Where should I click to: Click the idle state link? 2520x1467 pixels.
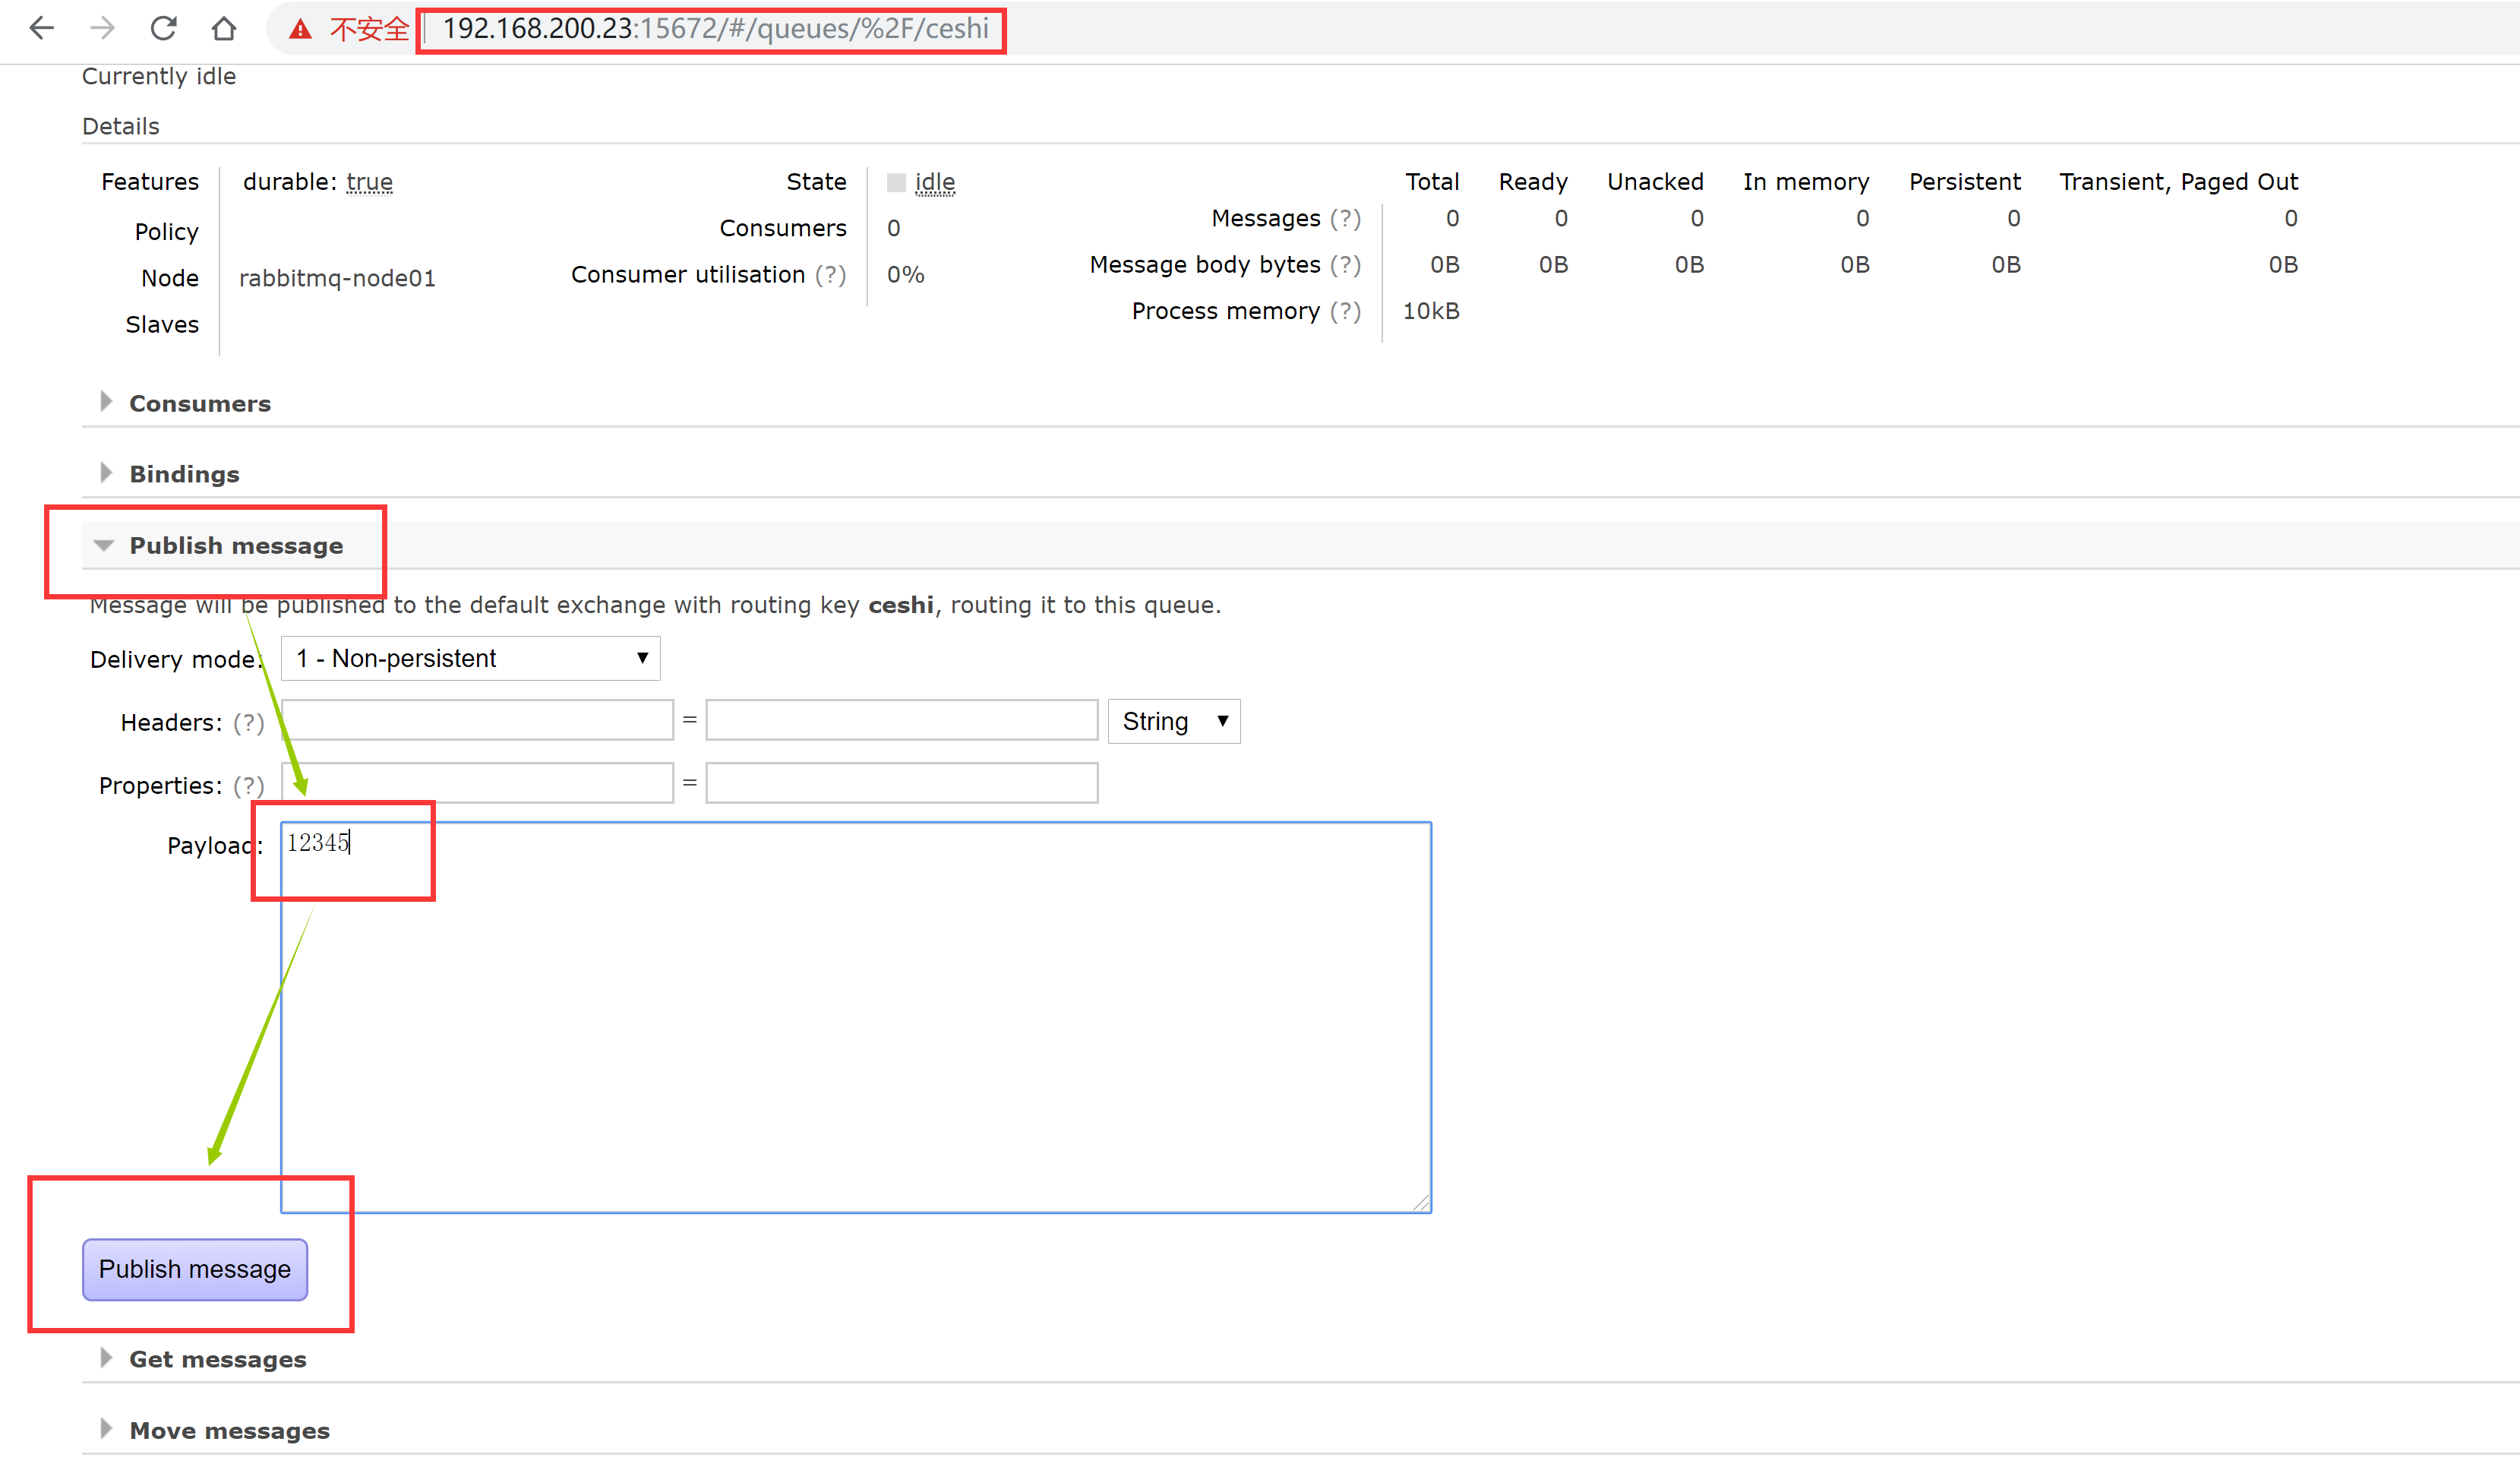tap(934, 182)
